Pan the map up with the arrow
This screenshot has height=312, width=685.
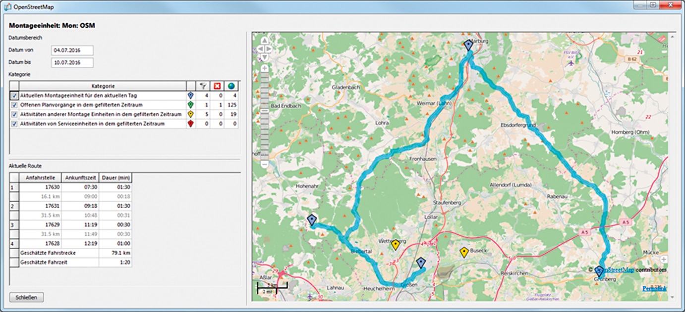265,41
